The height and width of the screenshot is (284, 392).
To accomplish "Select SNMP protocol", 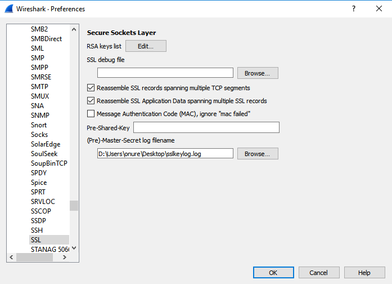I will point(40,116).
